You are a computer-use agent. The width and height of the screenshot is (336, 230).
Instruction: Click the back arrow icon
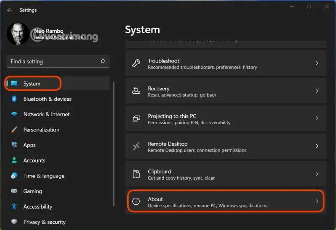tap(9, 10)
